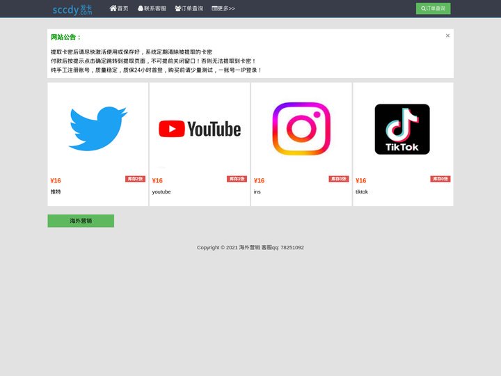Click the ¥16 price on the youtube card
The image size is (501, 376).
click(x=157, y=180)
